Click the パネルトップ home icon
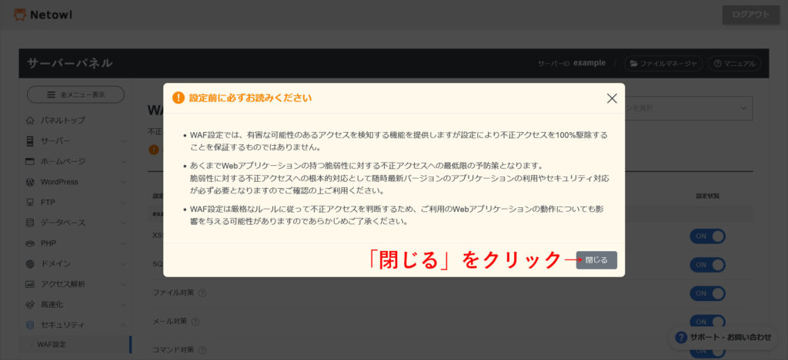Viewport: 788px width, 360px height. [x=30, y=121]
